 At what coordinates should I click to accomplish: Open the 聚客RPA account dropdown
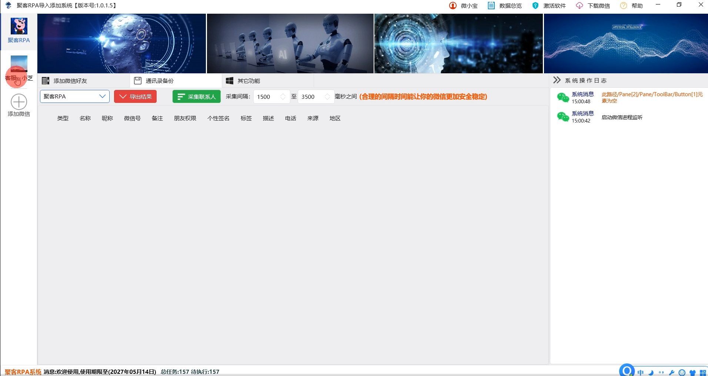point(74,96)
